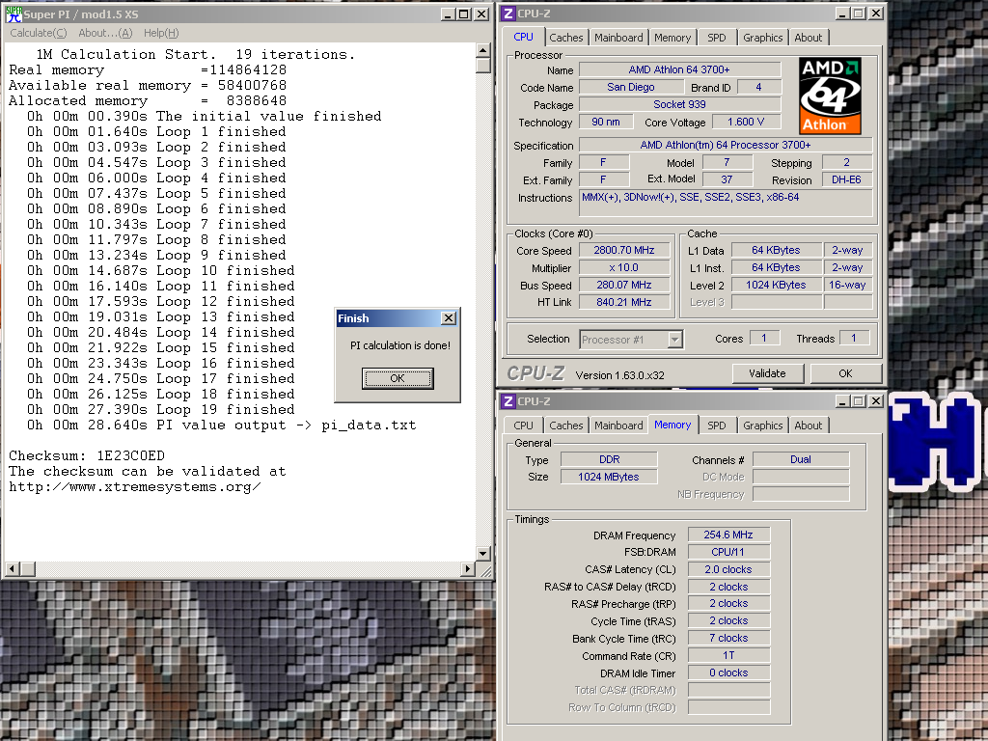Click Super PI horizontal scrollbar right arrow
Screen dimensions: 988x741
468,569
